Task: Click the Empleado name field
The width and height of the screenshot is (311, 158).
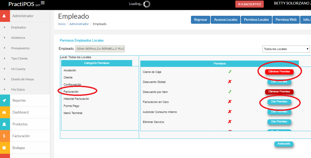Action: click(x=100, y=49)
